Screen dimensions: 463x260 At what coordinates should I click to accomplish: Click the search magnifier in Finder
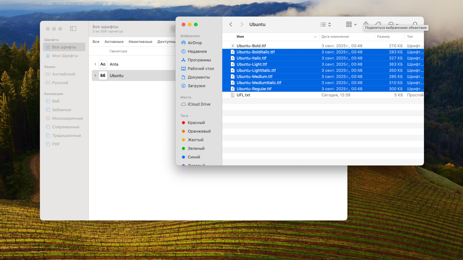pyautogui.click(x=415, y=24)
